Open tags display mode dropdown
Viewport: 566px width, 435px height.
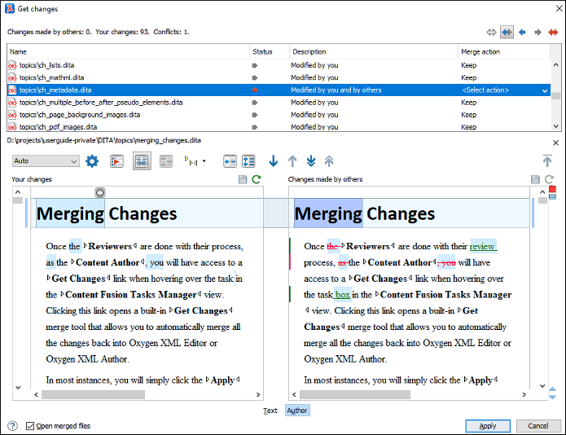pyautogui.click(x=195, y=161)
